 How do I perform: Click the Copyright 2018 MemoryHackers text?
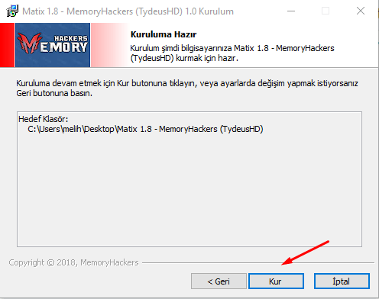pyautogui.click(x=73, y=262)
